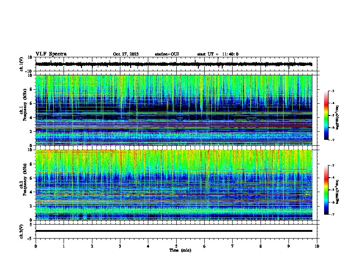This screenshot has height=276, width=357.
Task: Click inside the ch.1 spectrogram panel
Action: point(174,110)
